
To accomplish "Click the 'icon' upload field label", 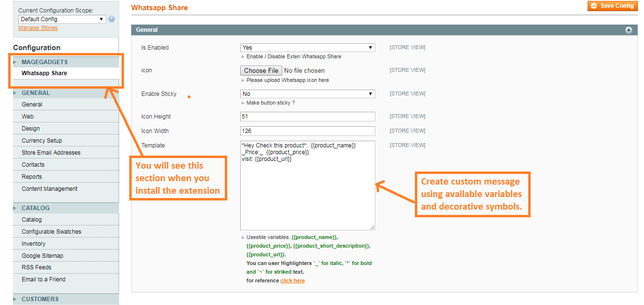I will (x=147, y=70).
